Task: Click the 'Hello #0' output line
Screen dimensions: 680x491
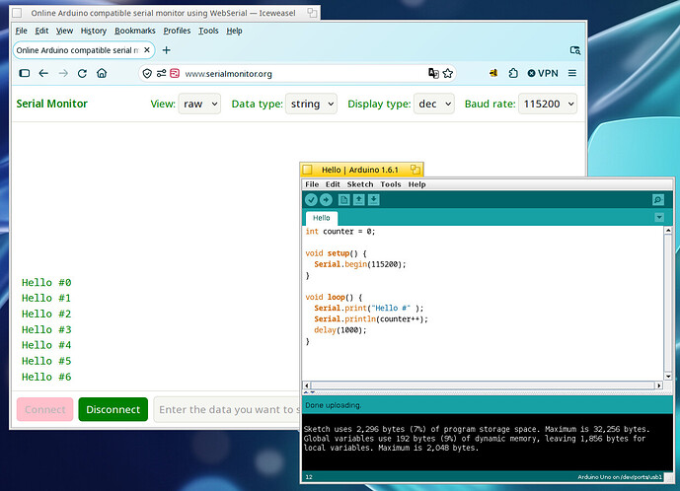Action: [46, 283]
